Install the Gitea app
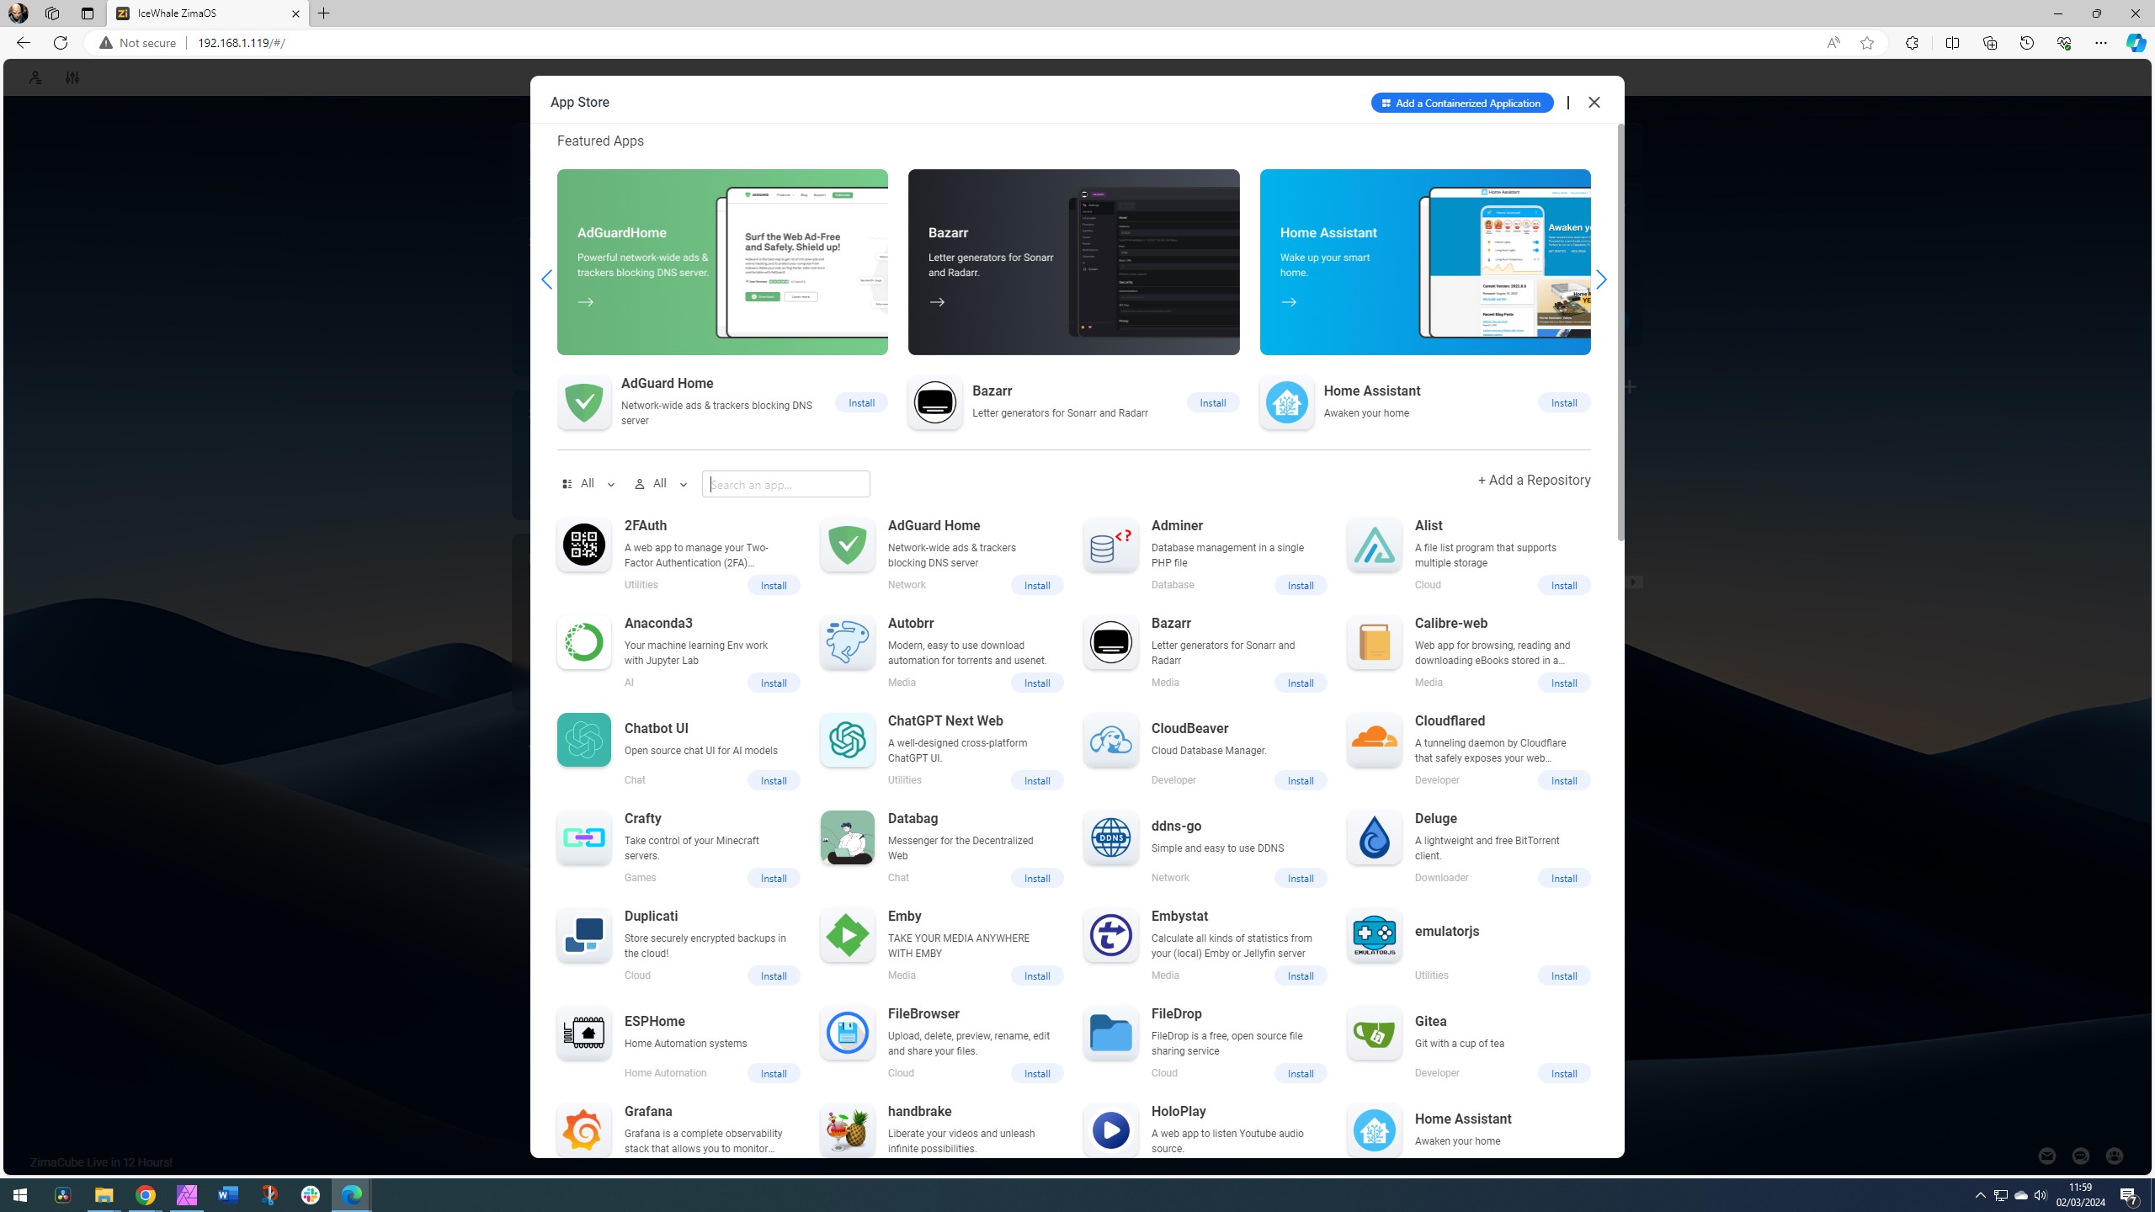The image size is (2155, 1212). point(1564,1073)
